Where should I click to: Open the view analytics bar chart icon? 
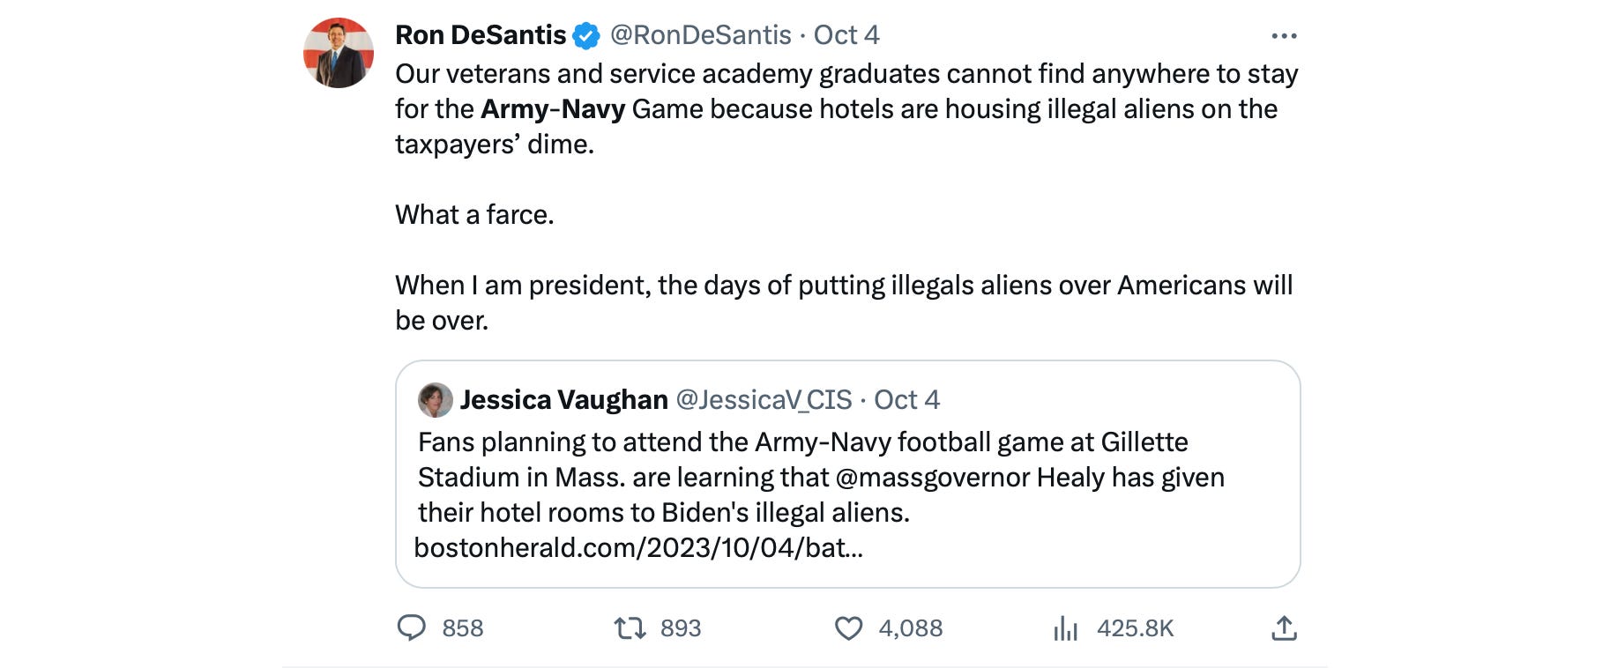[1065, 627]
